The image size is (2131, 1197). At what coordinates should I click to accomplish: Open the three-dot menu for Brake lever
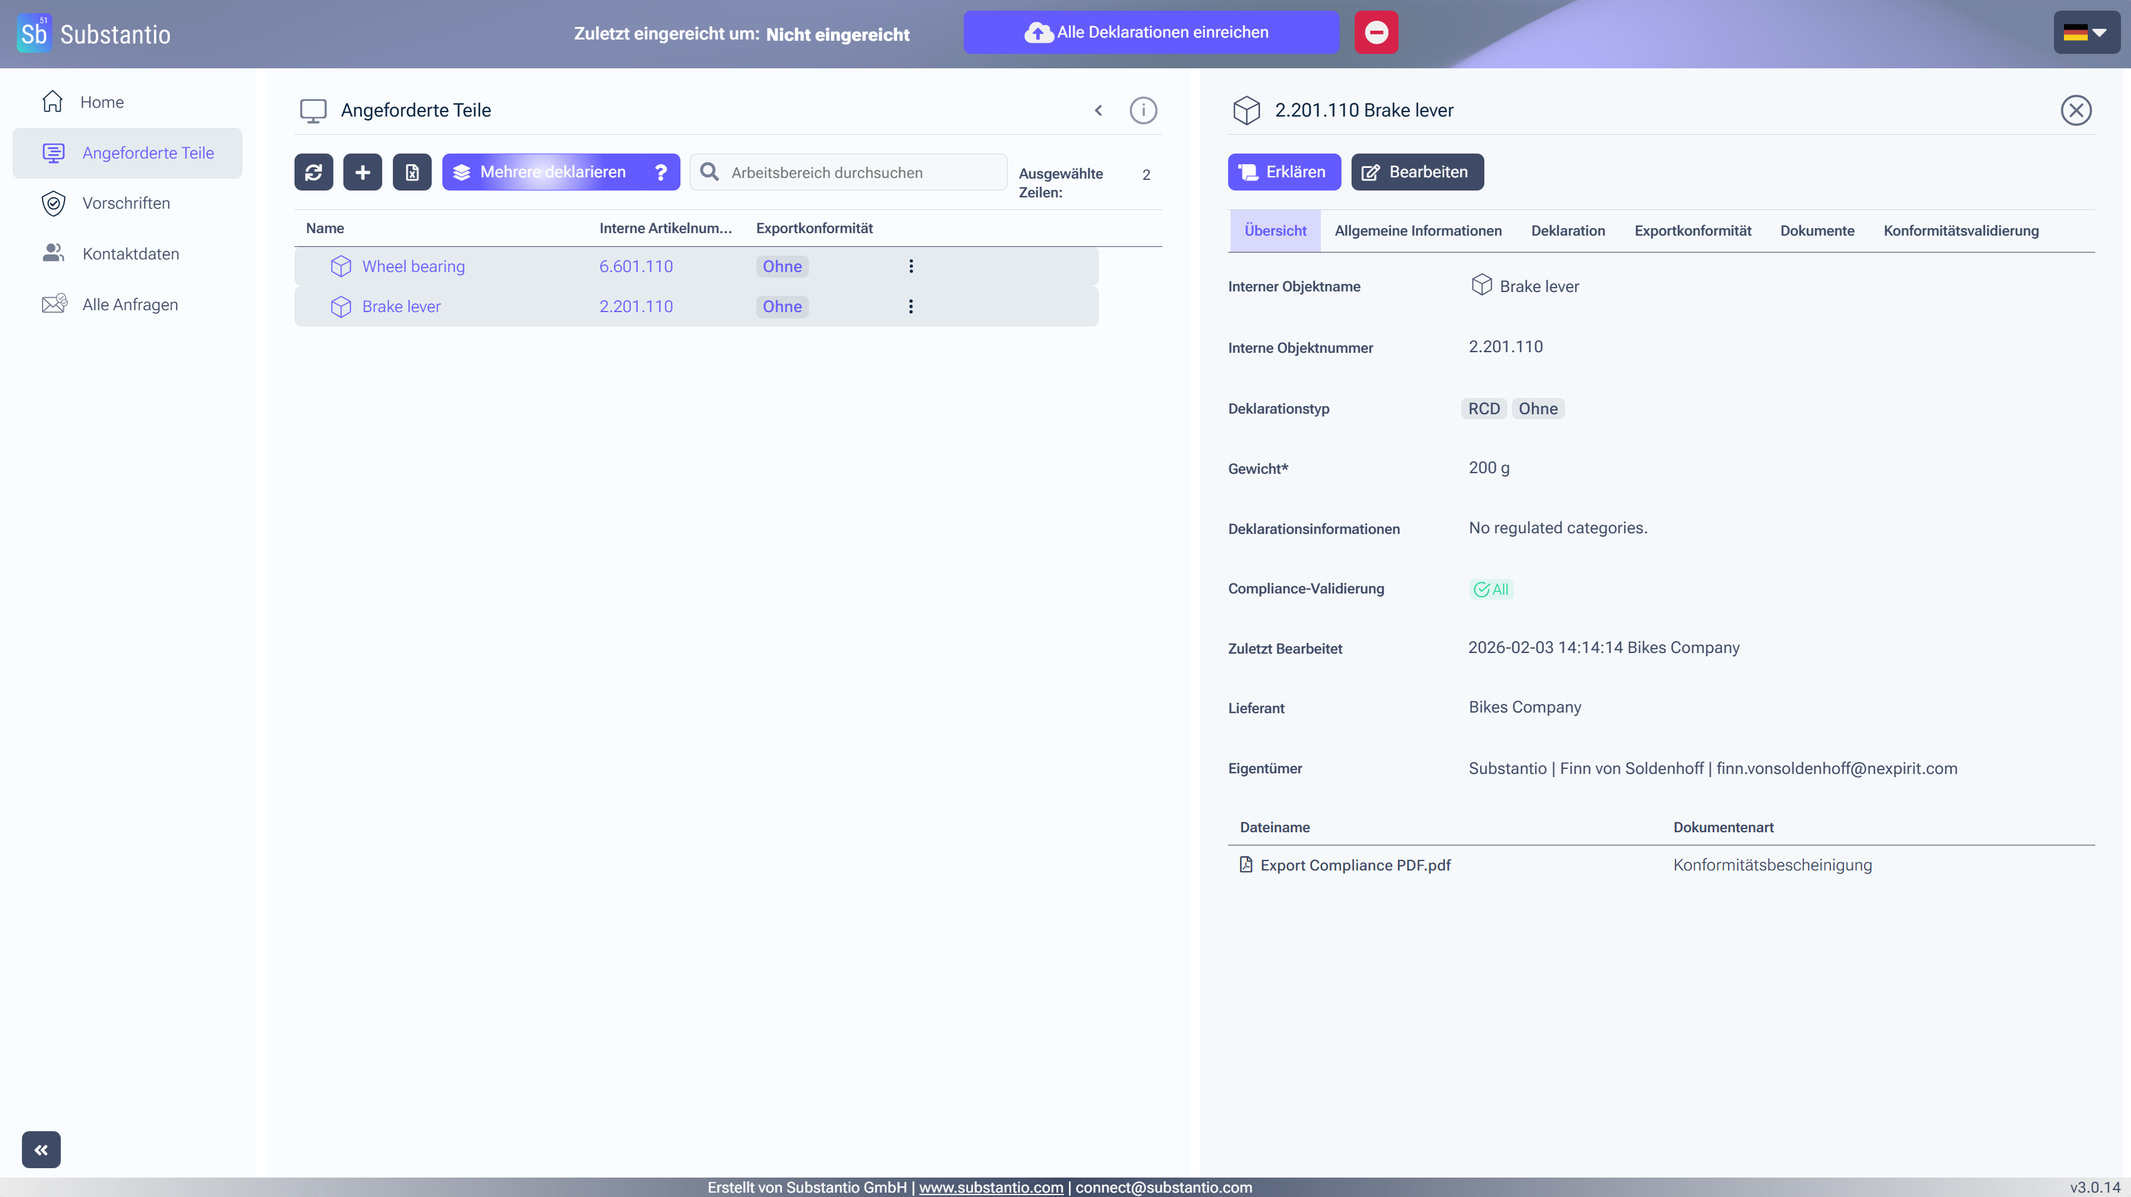coord(911,307)
